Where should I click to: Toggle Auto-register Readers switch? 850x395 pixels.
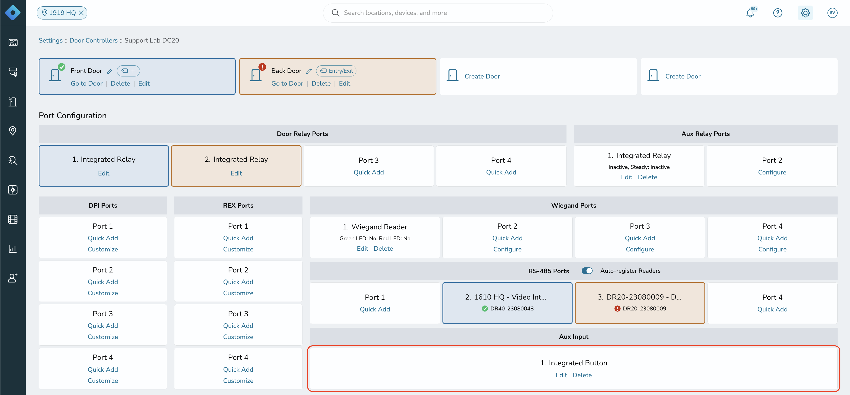pyautogui.click(x=587, y=271)
